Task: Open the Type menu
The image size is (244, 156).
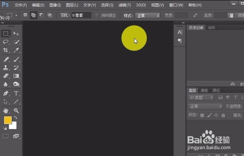Action: (x=89, y=5)
